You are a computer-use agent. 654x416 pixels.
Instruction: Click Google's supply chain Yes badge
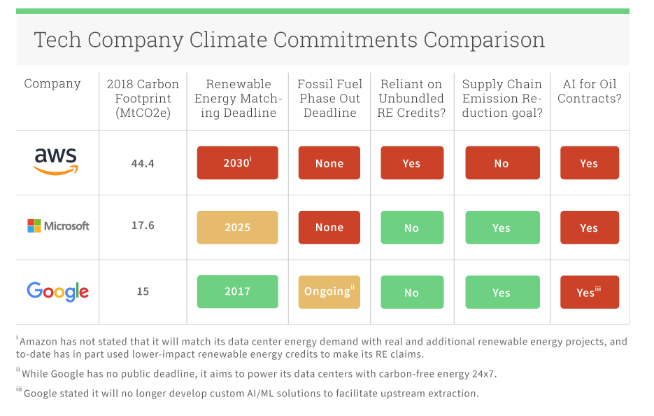(x=502, y=292)
